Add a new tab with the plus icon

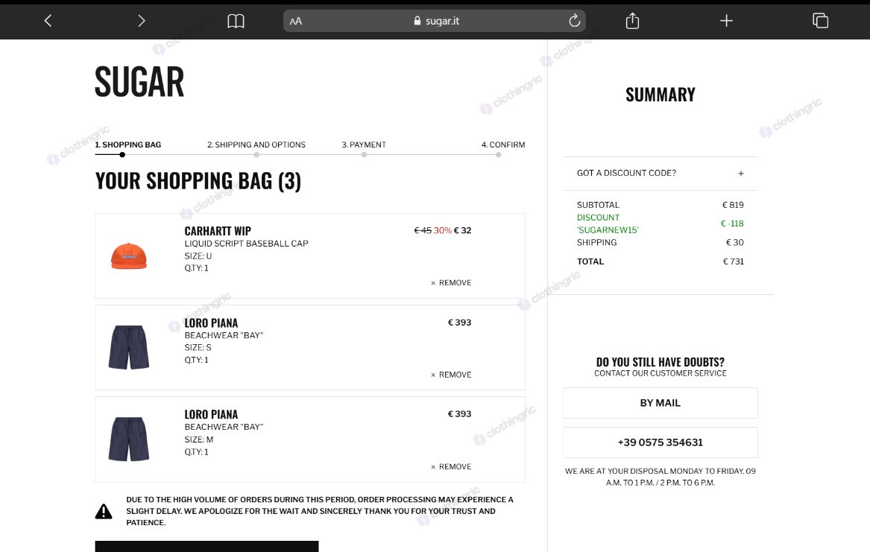click(726, 21)
